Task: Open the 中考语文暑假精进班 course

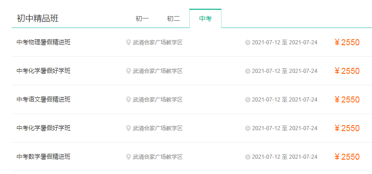Action: pos(44,100)
